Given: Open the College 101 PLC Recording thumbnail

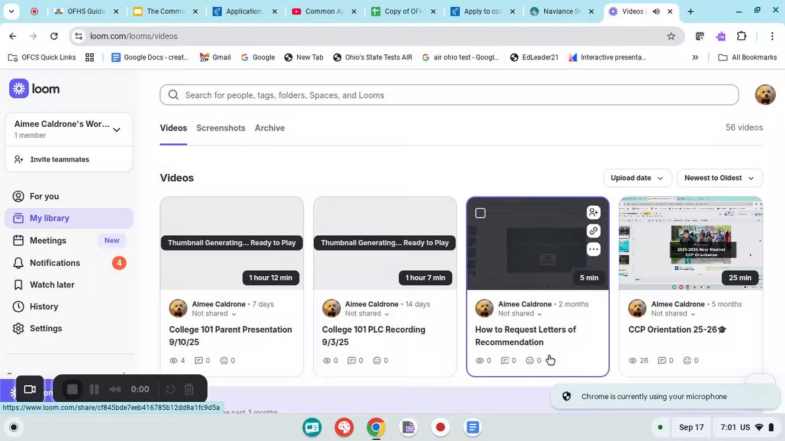Looking at the screenshot, I should pos(385,243).
